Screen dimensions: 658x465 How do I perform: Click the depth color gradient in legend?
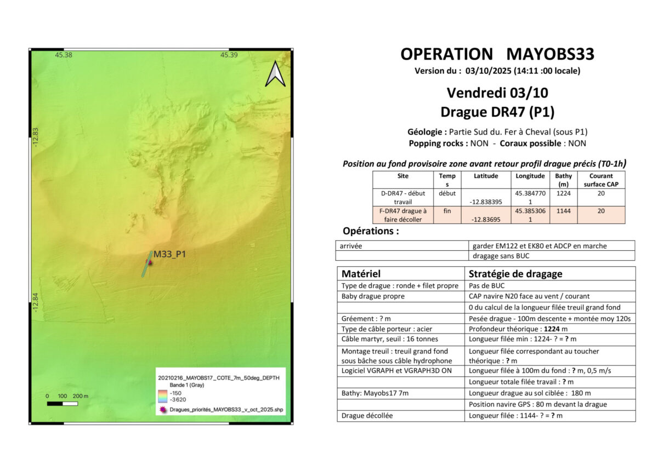pos(162,396)
